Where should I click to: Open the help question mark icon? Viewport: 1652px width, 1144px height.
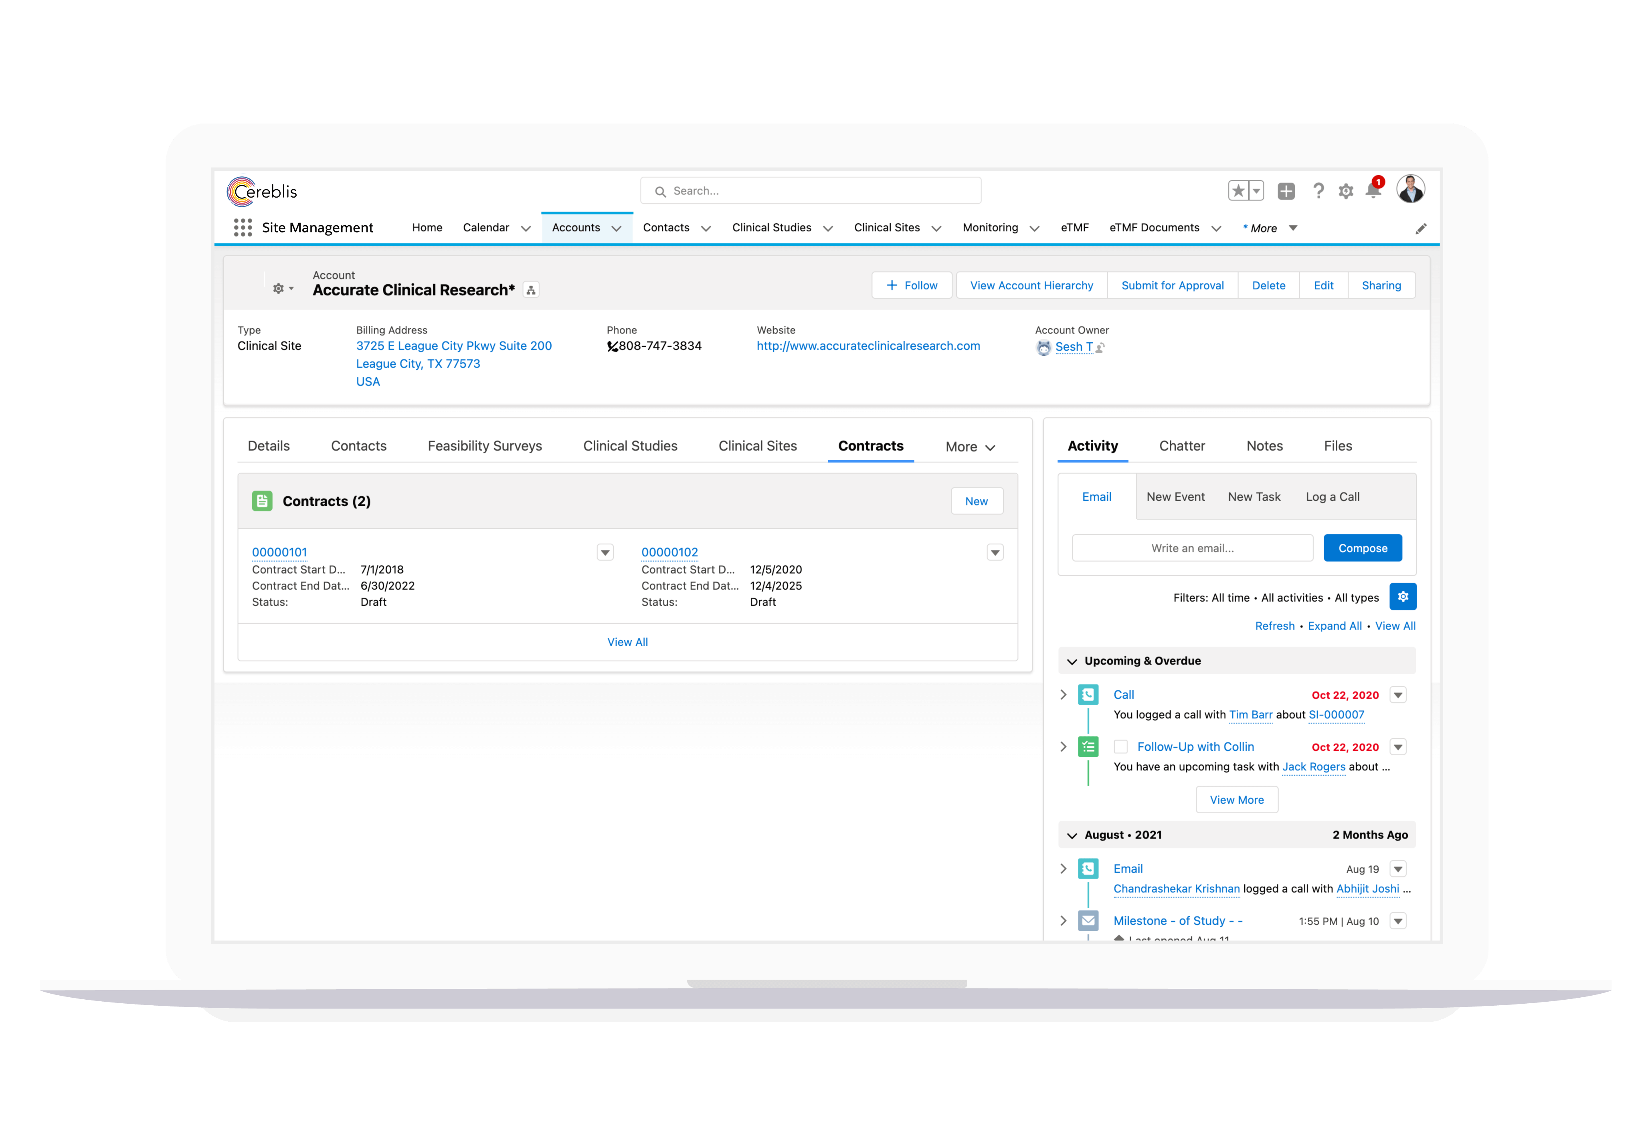(1318, 191)
